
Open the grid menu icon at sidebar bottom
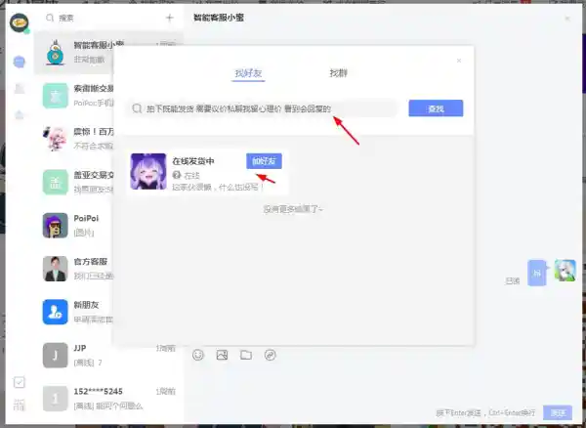tap(19, 406)
